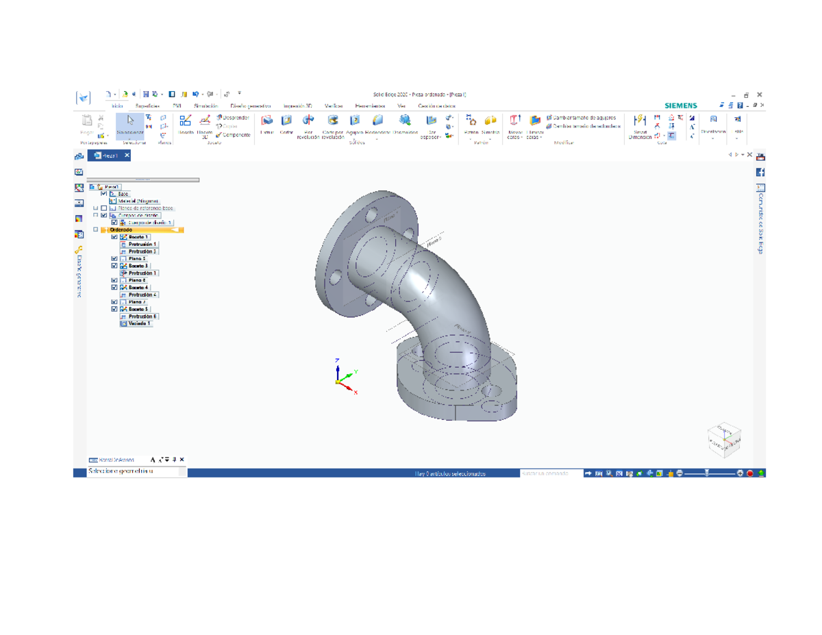Enable the checkbox beside Plano 5
Image resolution: width=822 pixels, height=635 pixels.
pyautogui.click(x=114, y=258)
